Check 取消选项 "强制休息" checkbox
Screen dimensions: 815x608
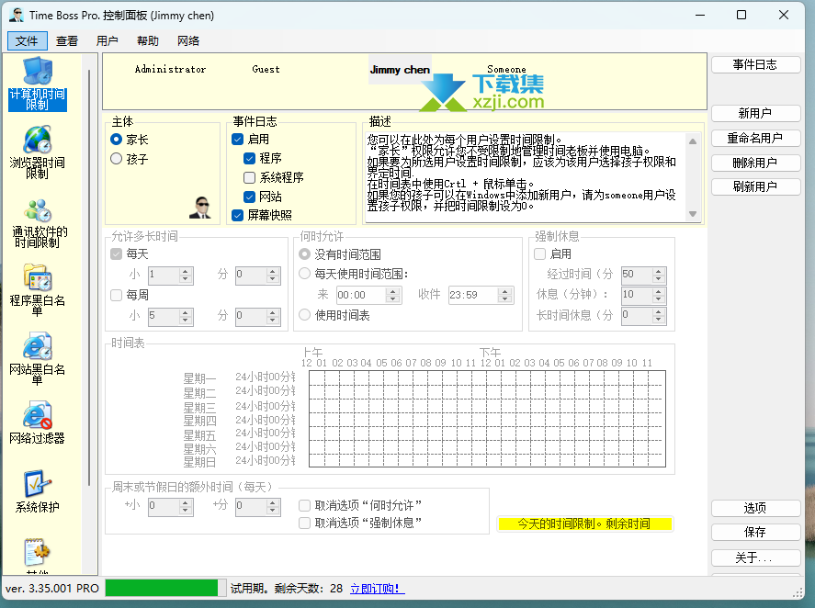(304, 523)
